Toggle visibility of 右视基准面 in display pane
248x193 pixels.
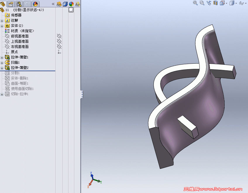pos(59,47)
